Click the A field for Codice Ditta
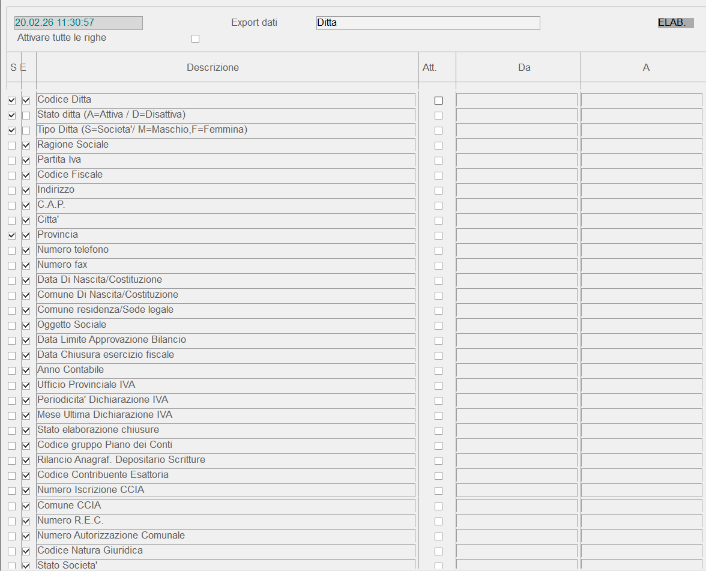 641,100
